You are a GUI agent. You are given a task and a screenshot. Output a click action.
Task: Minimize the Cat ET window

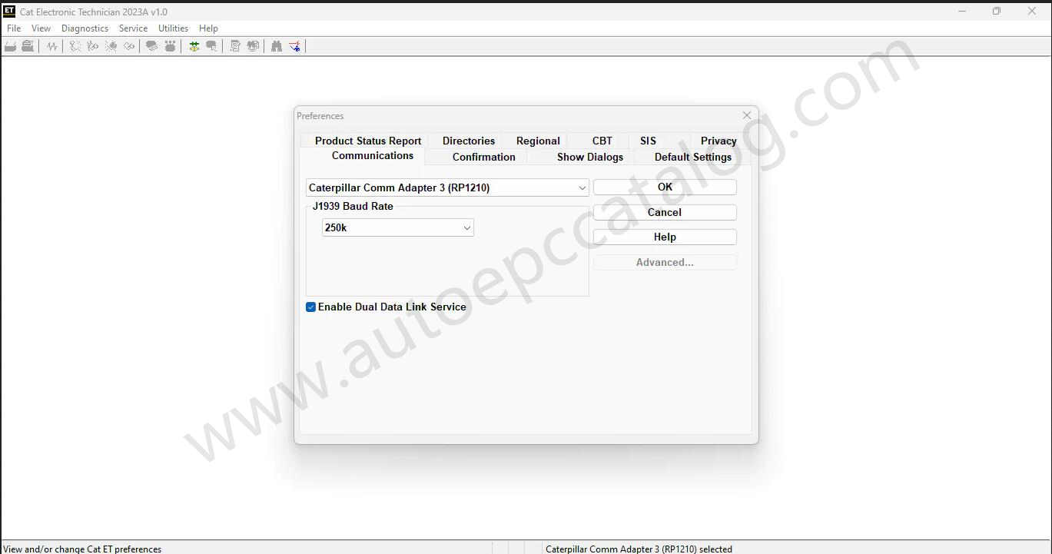point(963,11)
